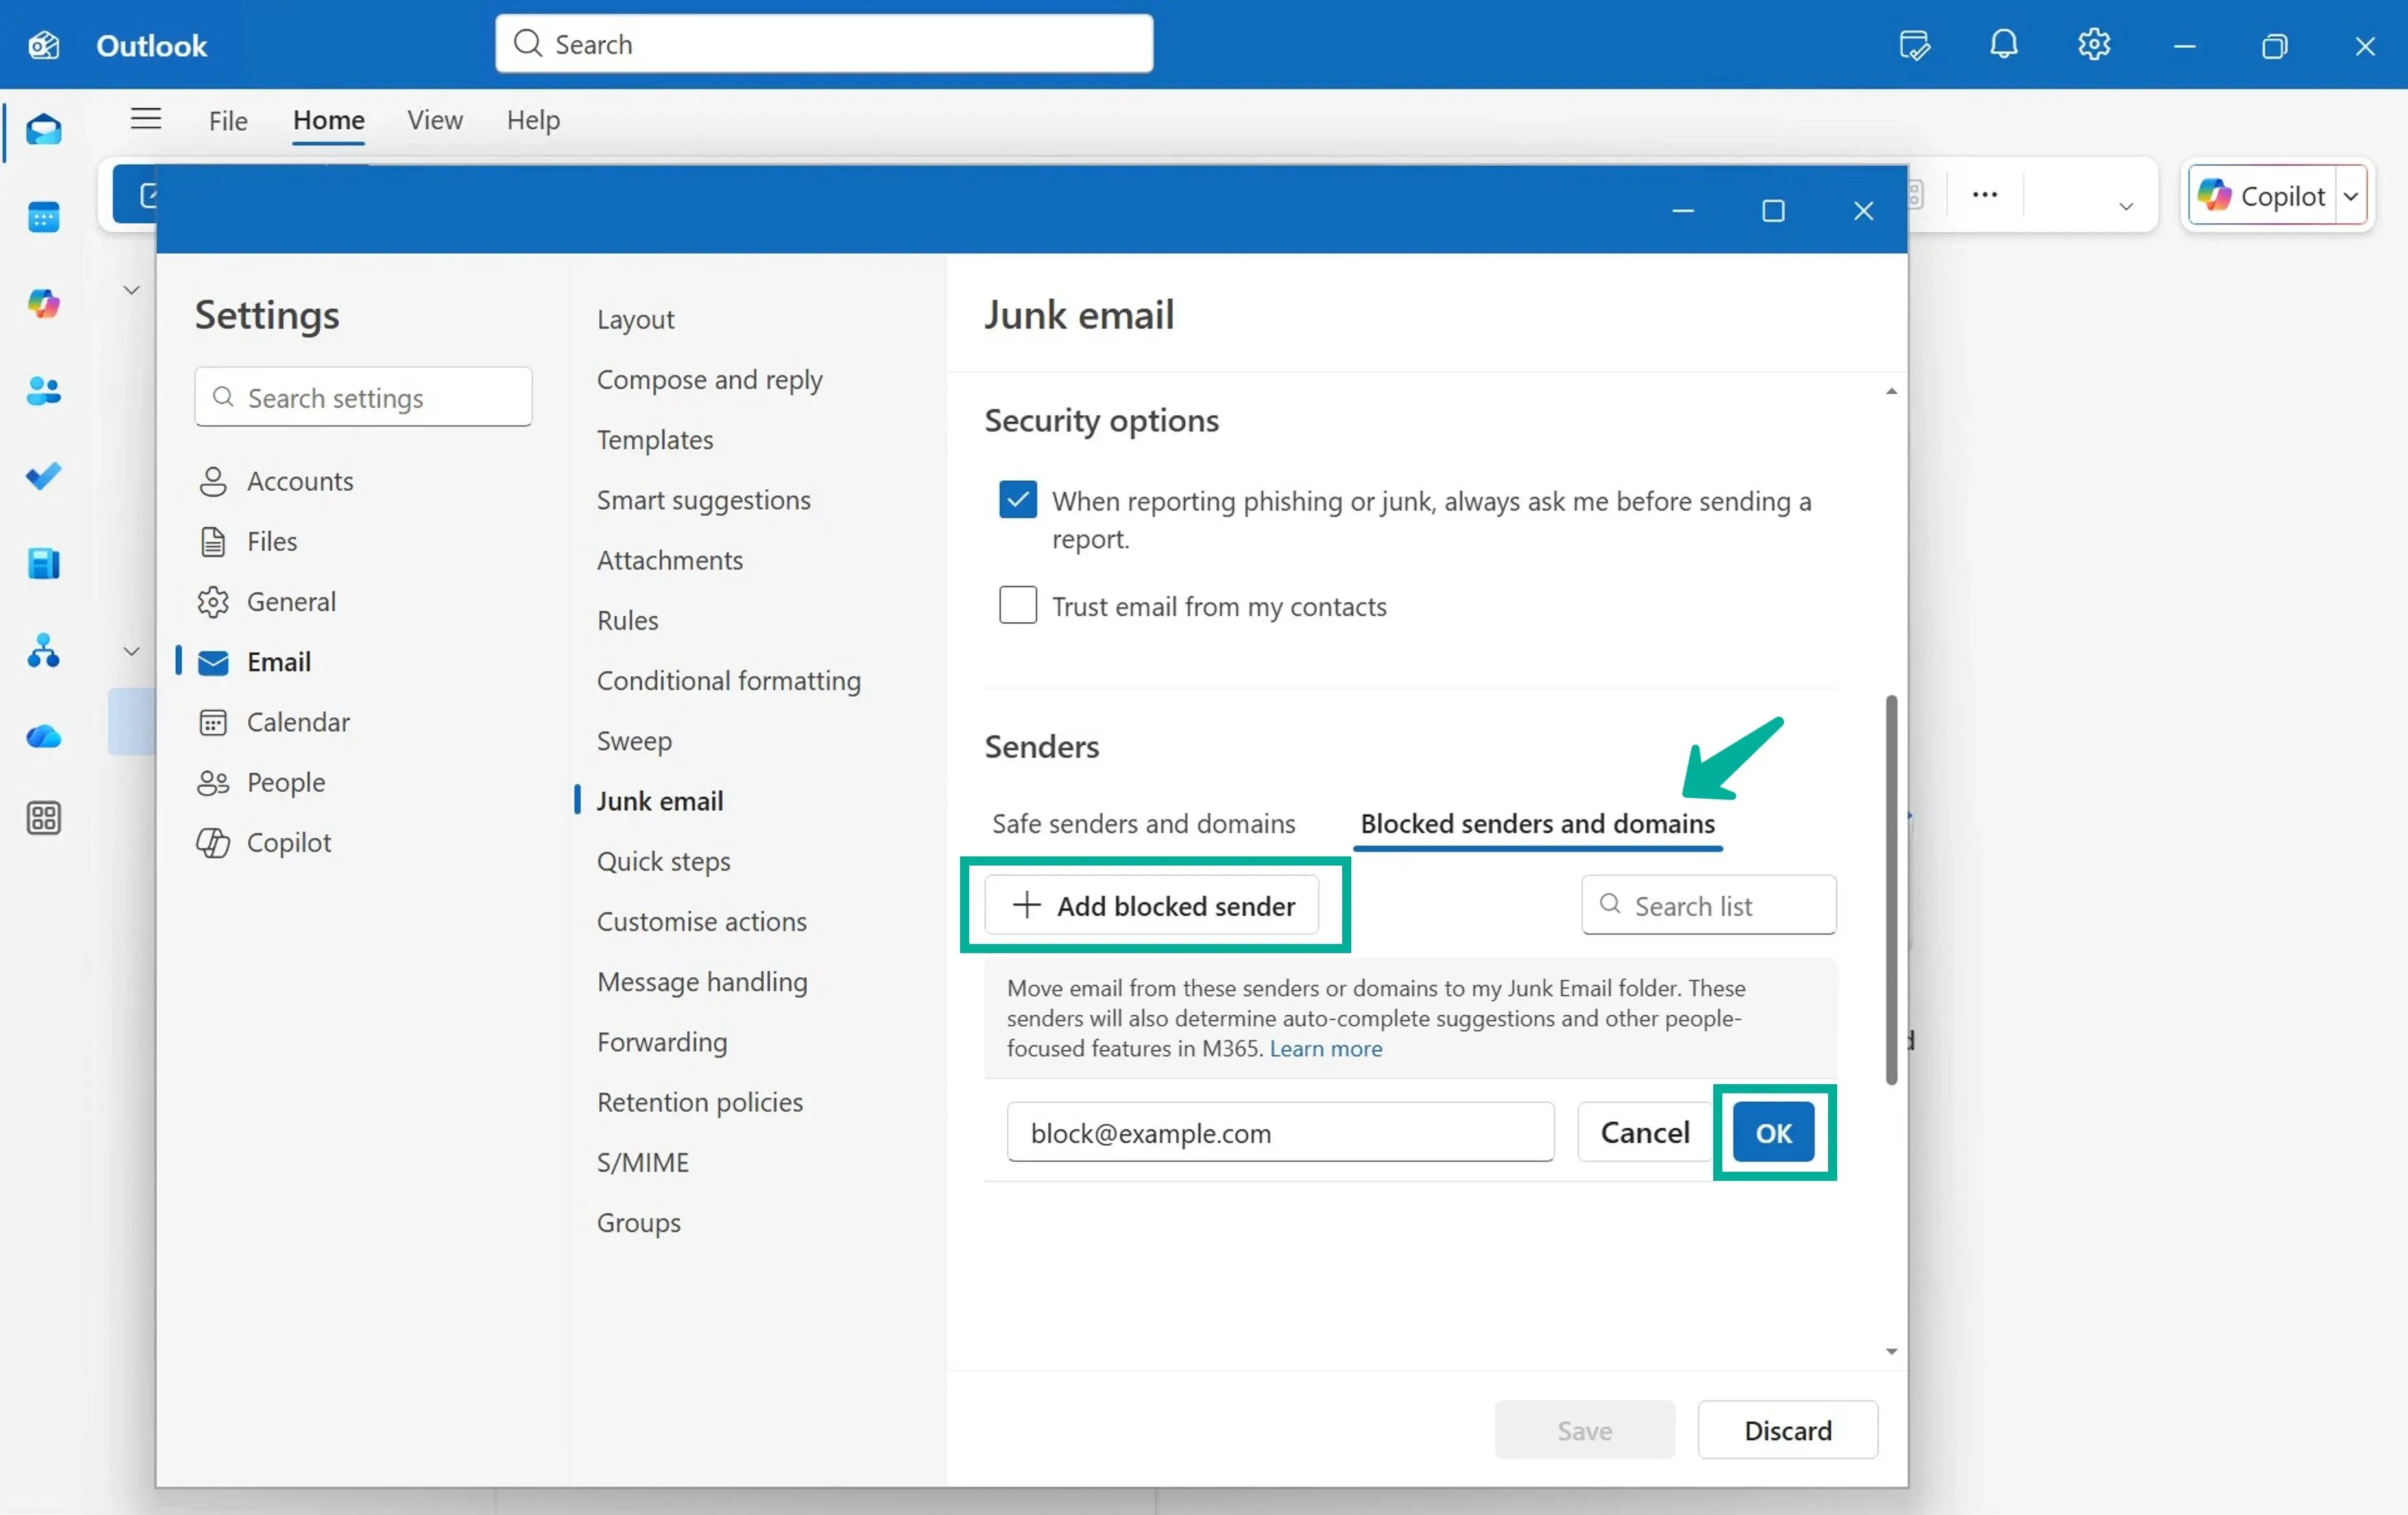Open the People app in the sidebar
Viewport: 2408px width, 1515px height.
pyautogui.click(x=44, y=391)
